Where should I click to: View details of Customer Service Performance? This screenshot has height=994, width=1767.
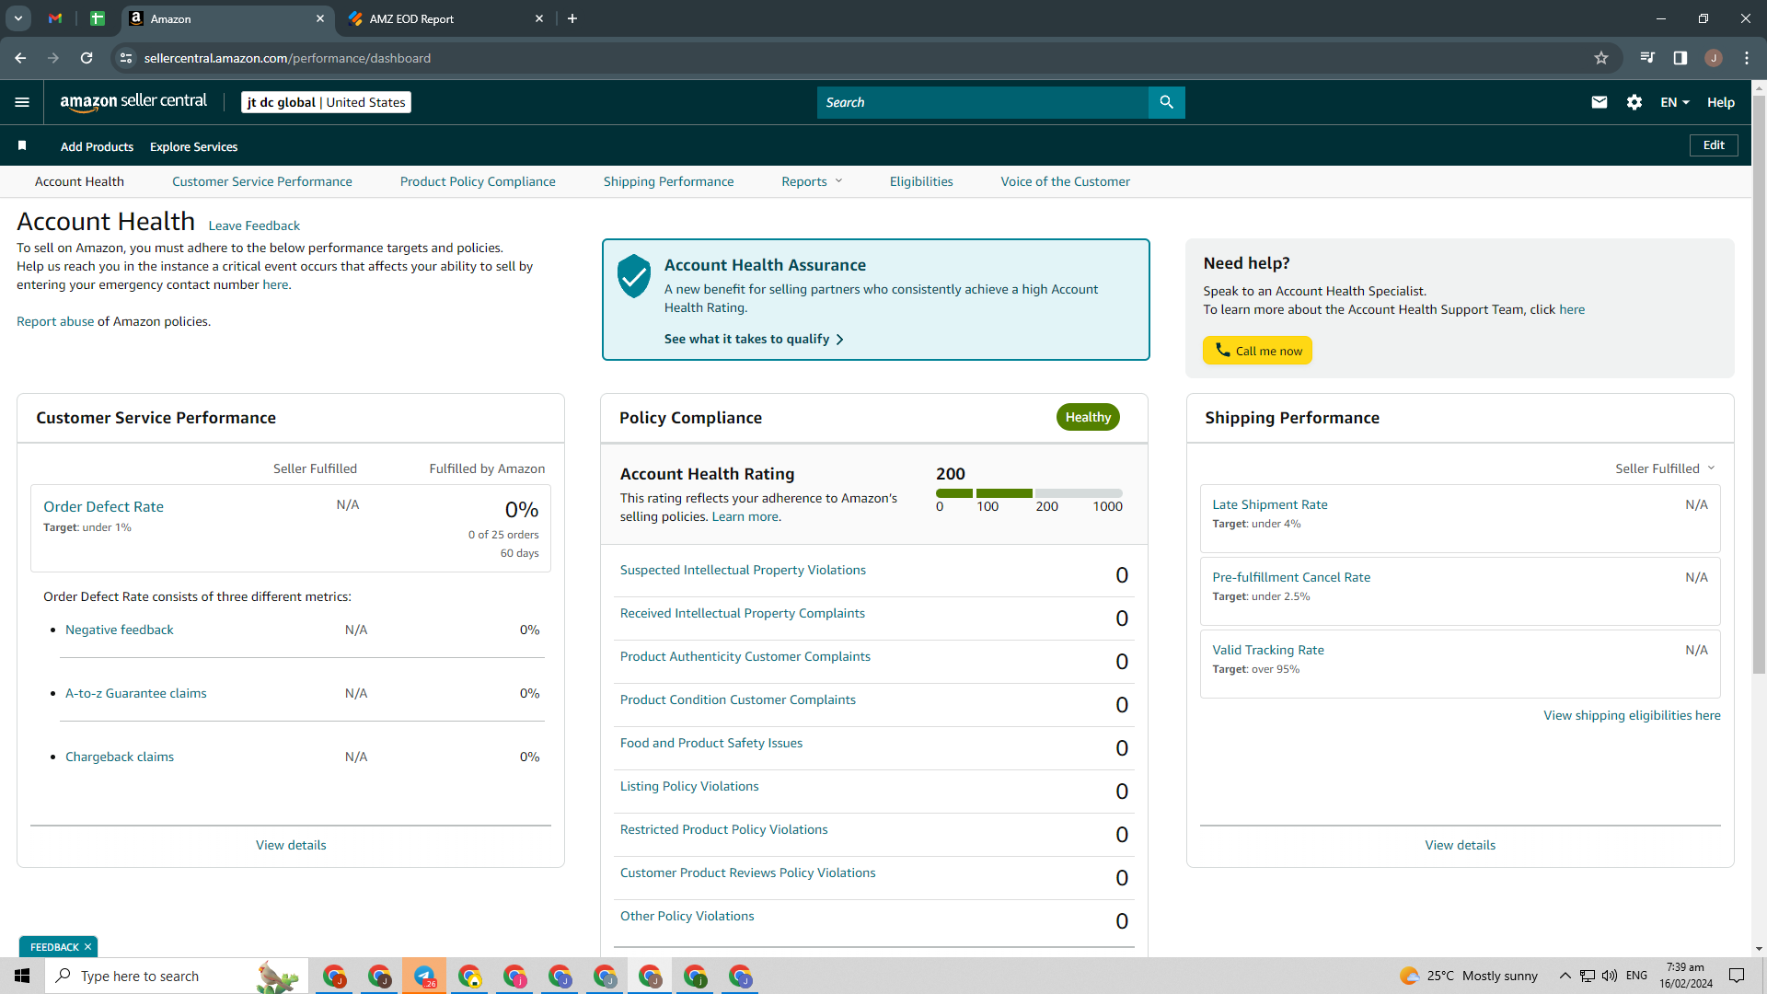pyautogui.click(x=291, y=845)
